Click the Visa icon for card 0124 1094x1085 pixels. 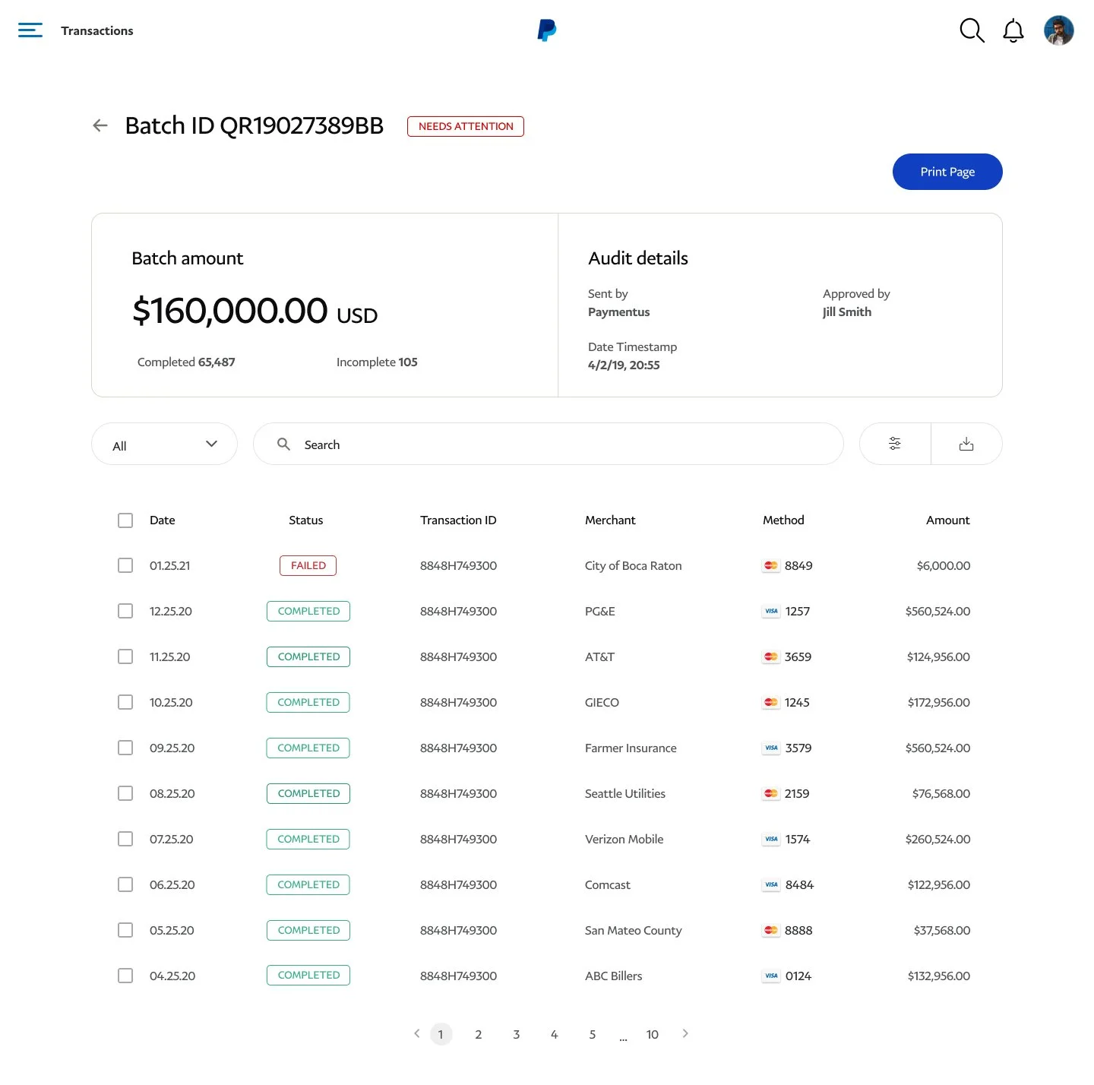771,976
